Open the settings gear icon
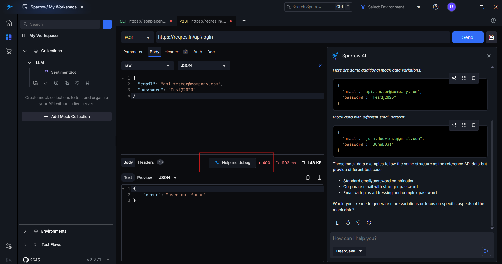Screen dimensions: 502x264 coord(9,260)
